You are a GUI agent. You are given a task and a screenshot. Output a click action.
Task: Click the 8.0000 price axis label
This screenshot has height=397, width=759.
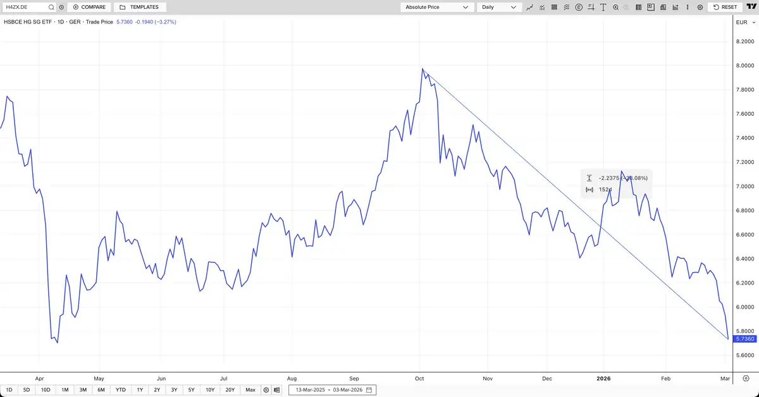pos(745,65)
